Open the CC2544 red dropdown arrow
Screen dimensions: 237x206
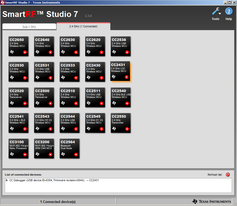[x=76, y=129]
